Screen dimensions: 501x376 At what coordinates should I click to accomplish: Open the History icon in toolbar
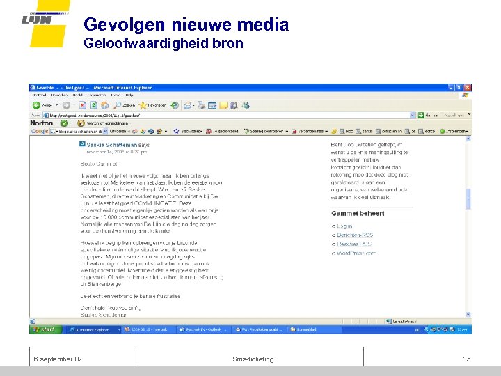click(x=175, y=105)
